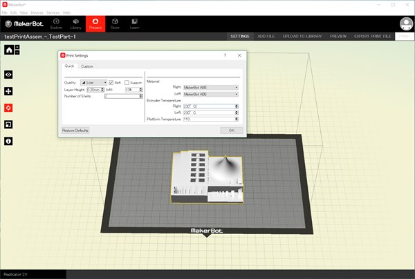Adjust Infill percentage stepper arrows
Viewport: 415px width, 279px height.
click(x=141, y=90)
